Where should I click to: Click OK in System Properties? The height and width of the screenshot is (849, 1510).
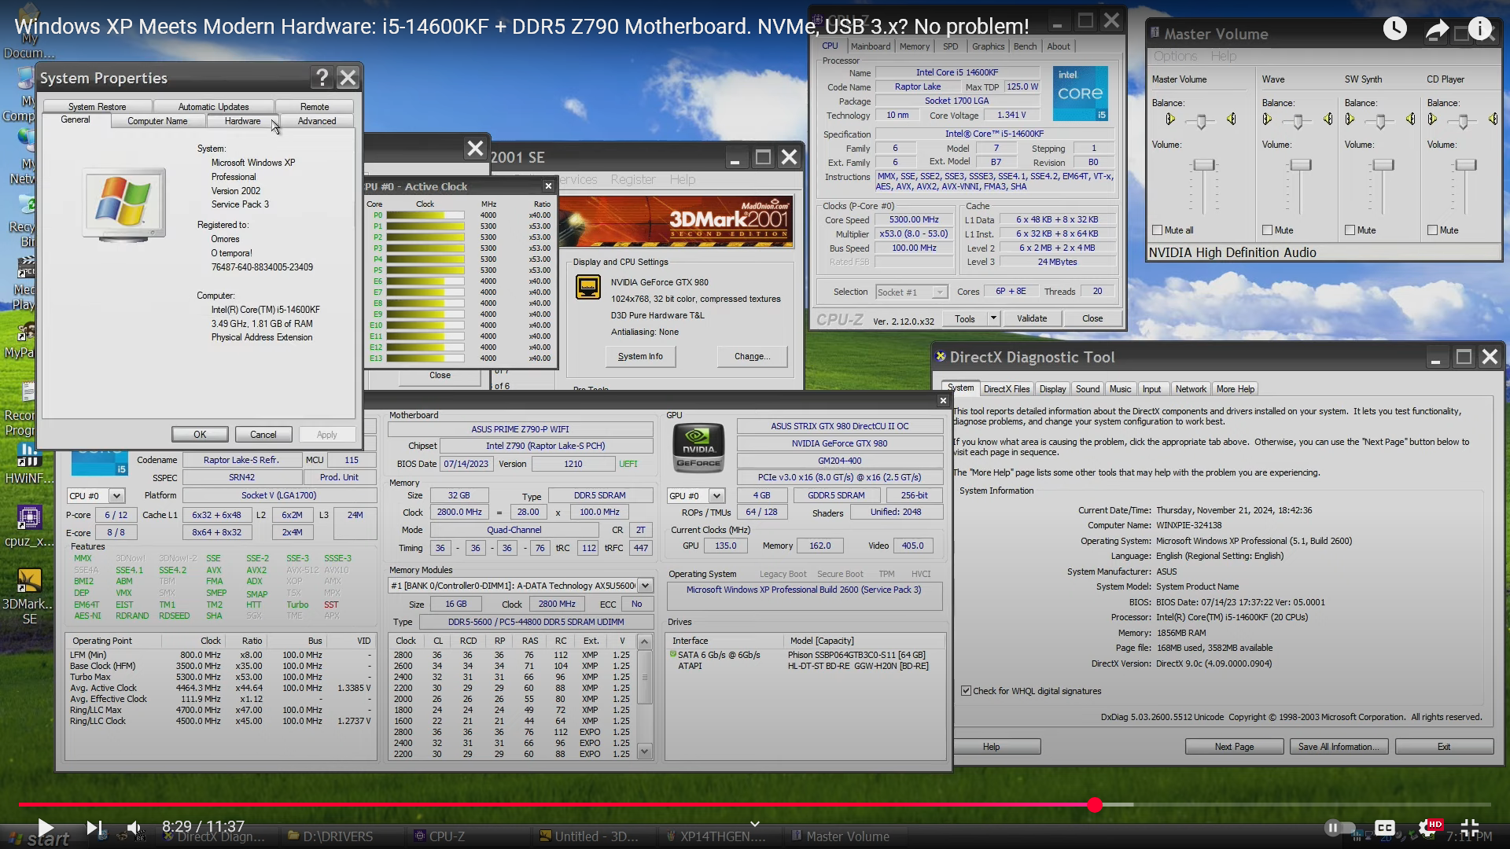point(200,435)
